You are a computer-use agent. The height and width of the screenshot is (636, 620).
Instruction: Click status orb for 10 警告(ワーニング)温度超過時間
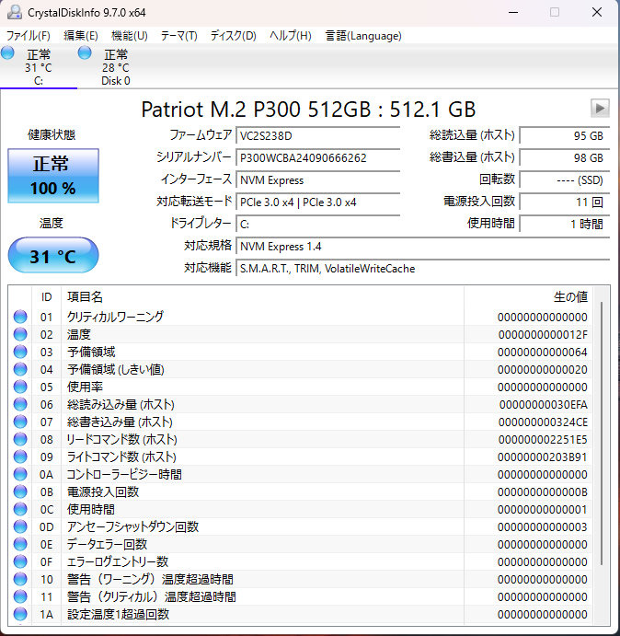[x=20, y=579]
